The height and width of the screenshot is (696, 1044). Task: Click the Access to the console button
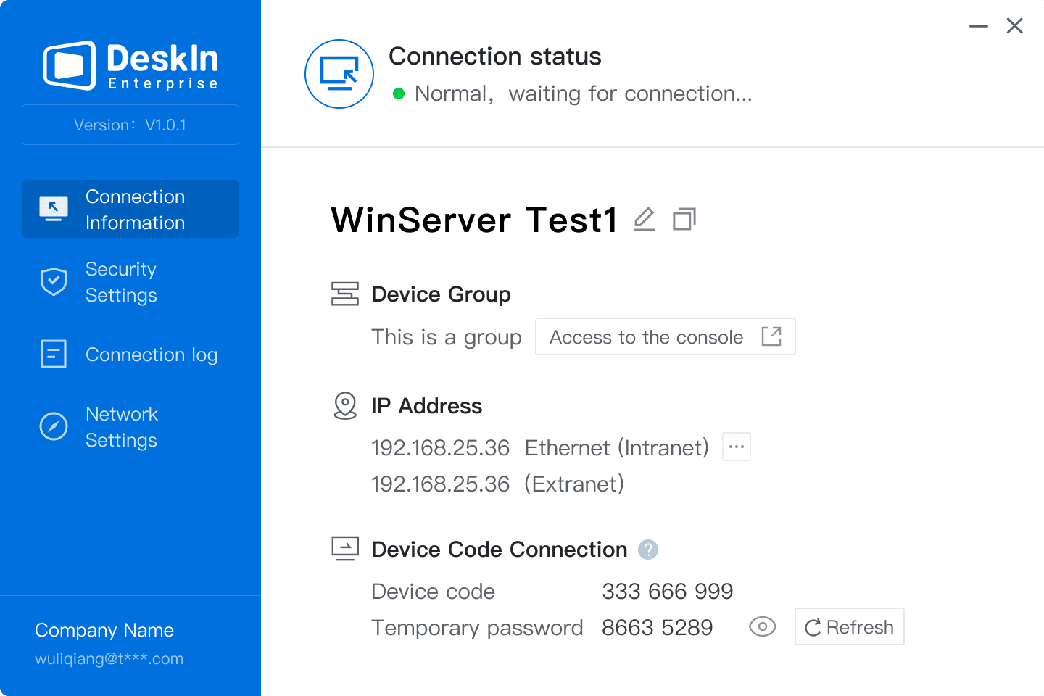click(665, 336)
